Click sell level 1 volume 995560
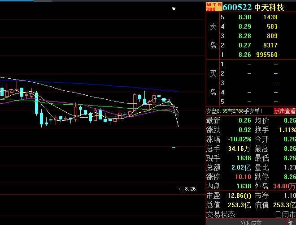Screen dimensions: 296x225 click(x=267, y=55)
